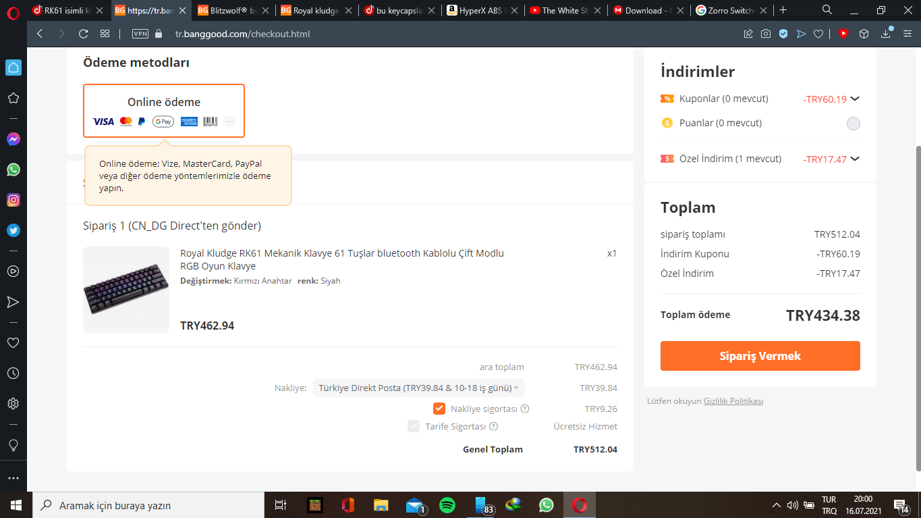Show hidden system tray icons

tap(777, 505)
